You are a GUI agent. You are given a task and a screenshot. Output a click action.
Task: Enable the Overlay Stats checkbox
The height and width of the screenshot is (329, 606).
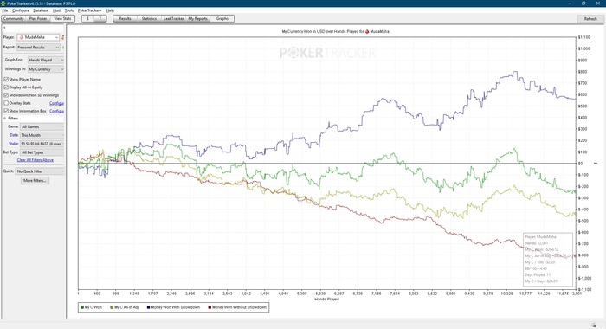pyautogui.click(x=6, y=103)
